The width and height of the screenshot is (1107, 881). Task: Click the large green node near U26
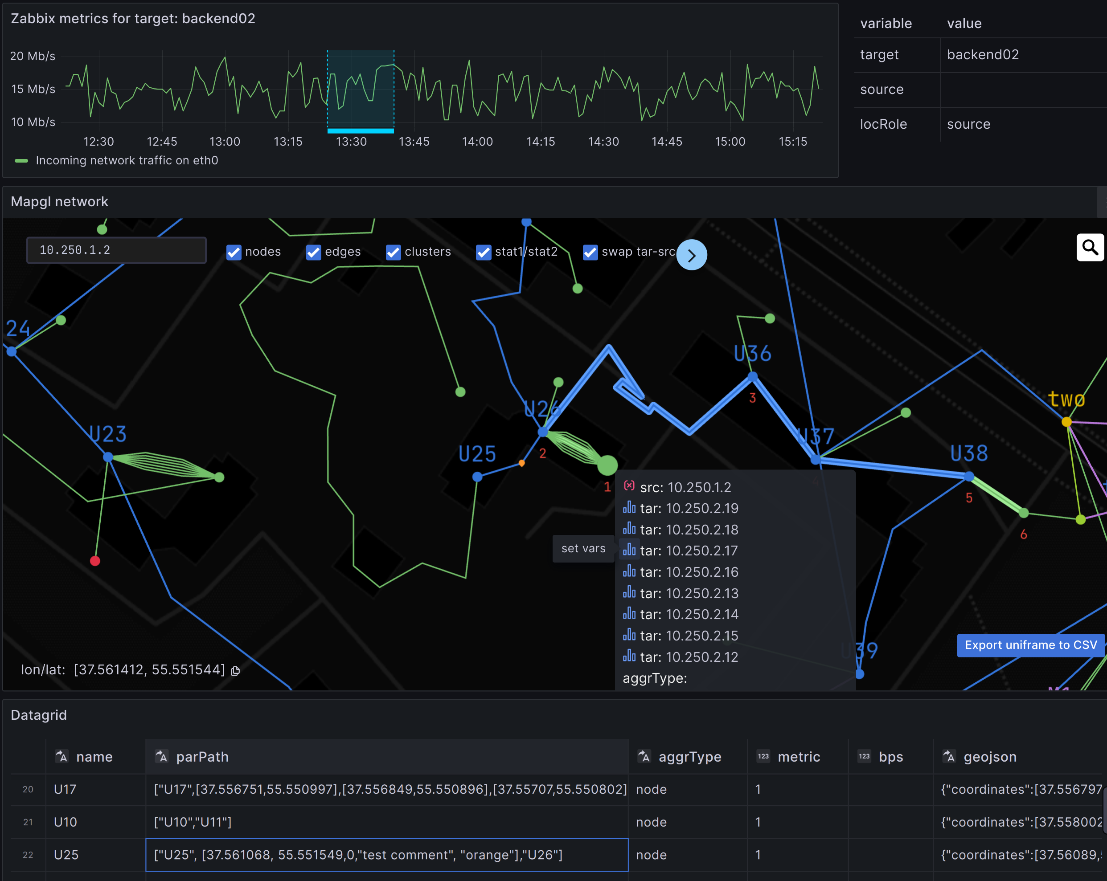tap(607, 465)
